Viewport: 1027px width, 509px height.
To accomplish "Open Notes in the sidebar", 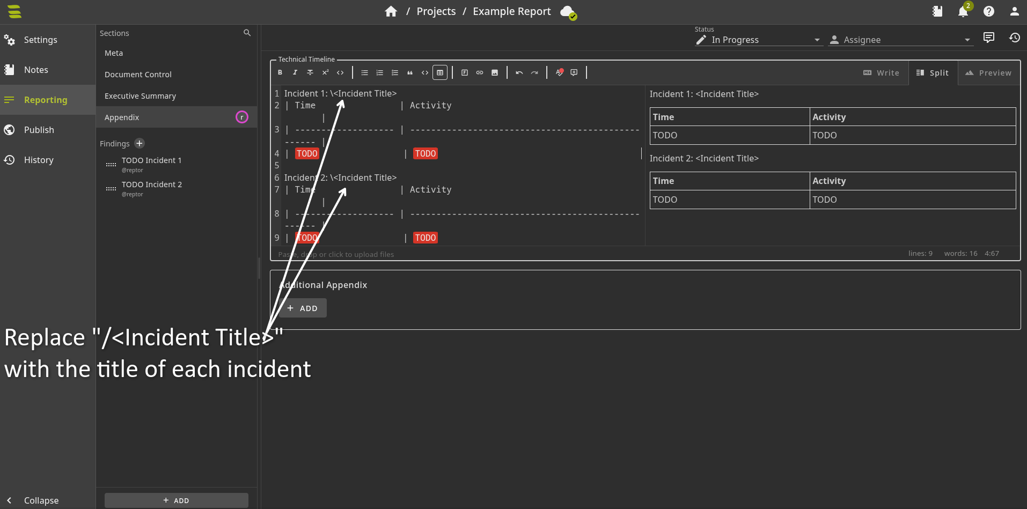I will [x=48, y=70].
